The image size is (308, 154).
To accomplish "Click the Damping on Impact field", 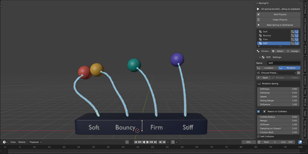I will [278, 129].
